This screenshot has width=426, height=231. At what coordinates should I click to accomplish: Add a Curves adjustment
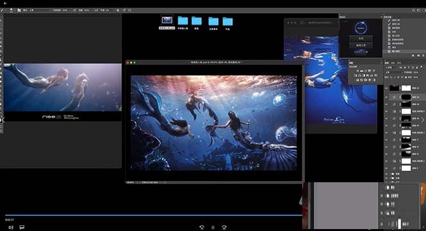click(366, 71)
